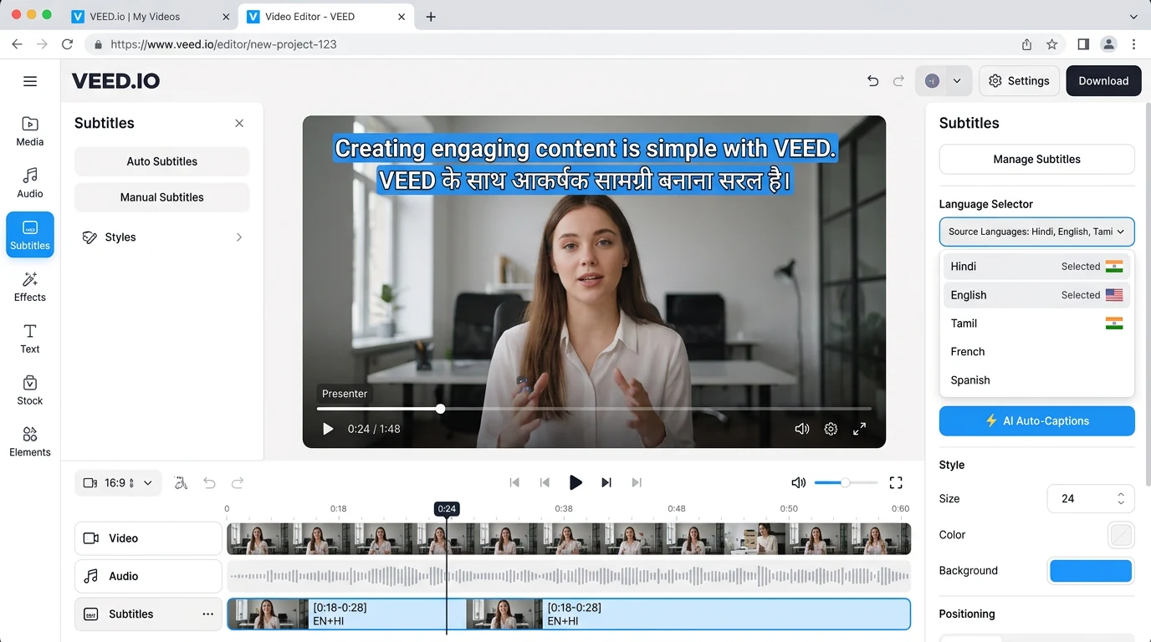The image size is (1151, 642).
Task: Jump to the end of timeline
Action: tap(637, 482)
